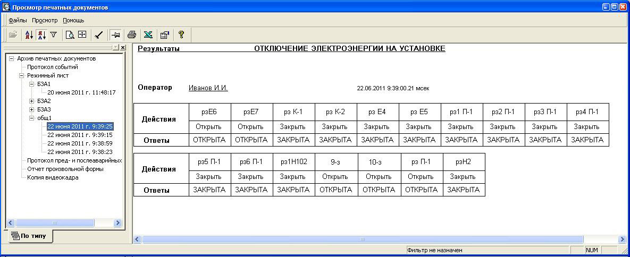Click the NUM status bar indicator
This screenshot has height=257, width=630.
592,250
